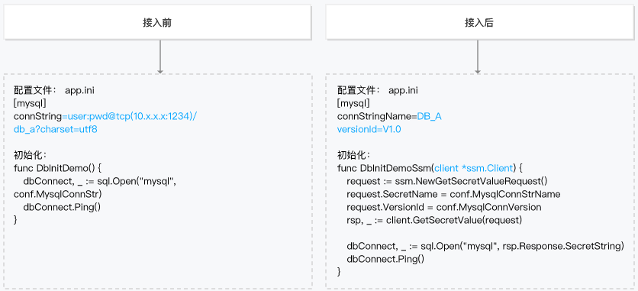The width and height of the screenshot is (638, 291).
Task: Click the request.SecretName assignment line
Action: 453,194
